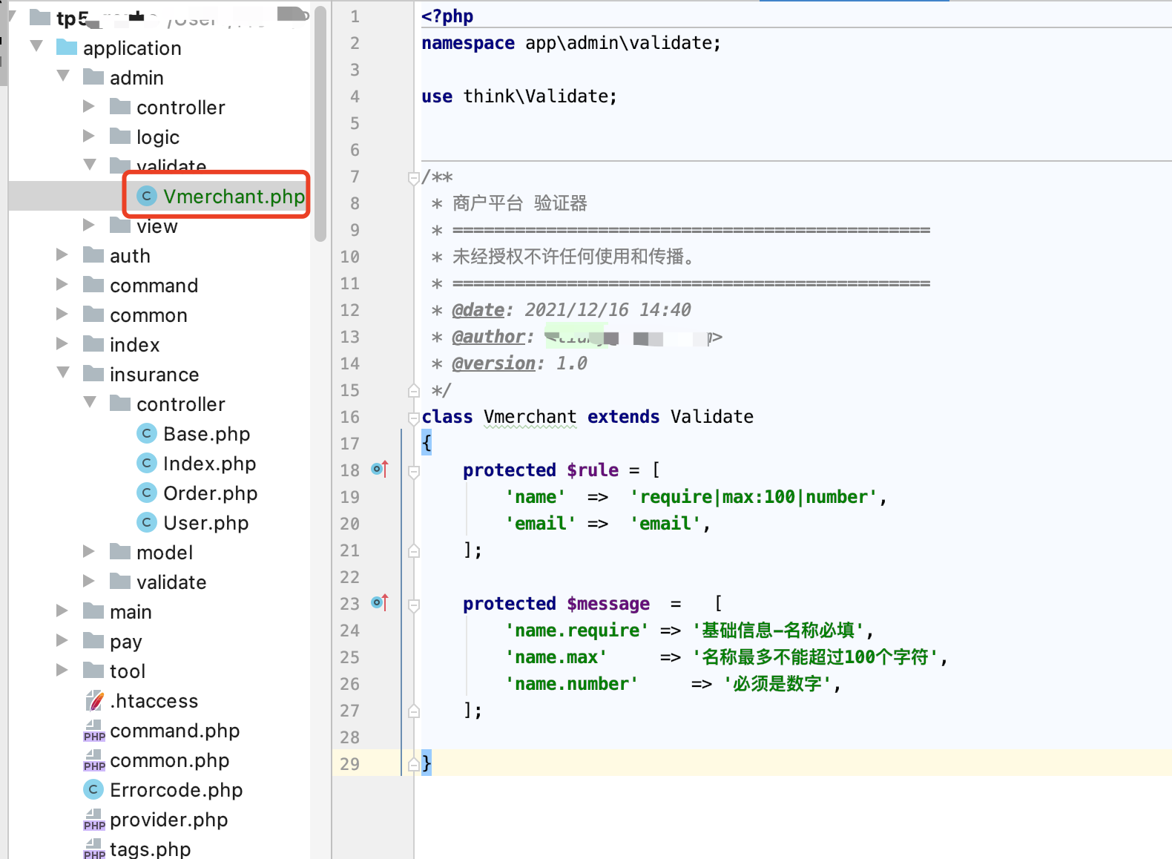1172x859 pixels.
Task: Select the view folder label
Action: coord(157,226)
